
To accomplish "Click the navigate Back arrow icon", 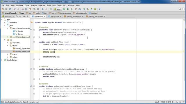I will [42, 9].
